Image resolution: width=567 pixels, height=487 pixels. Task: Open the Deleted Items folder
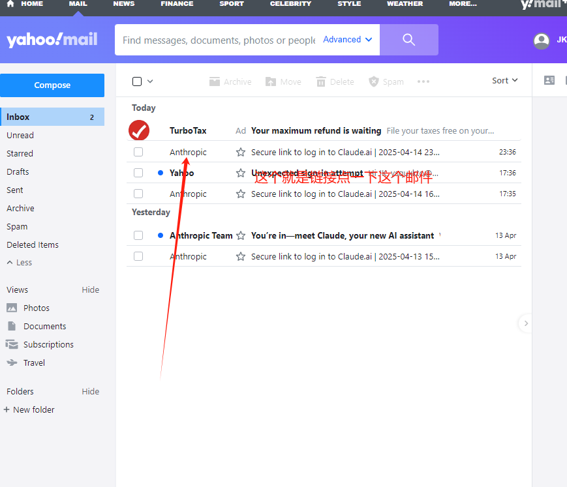(33, 244)
